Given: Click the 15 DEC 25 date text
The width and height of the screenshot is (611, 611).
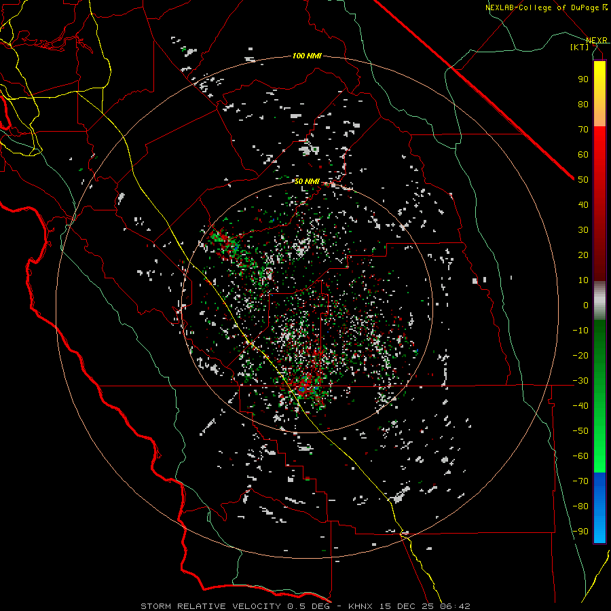Looking at the screenshot, I should coord(407,606).
